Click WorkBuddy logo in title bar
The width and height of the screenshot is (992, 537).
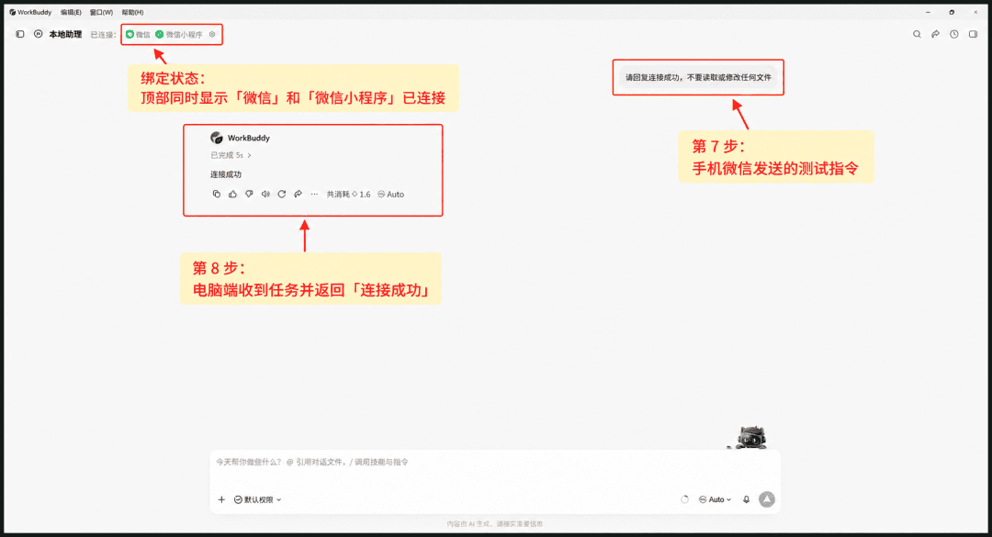click(x=13, y=12)
